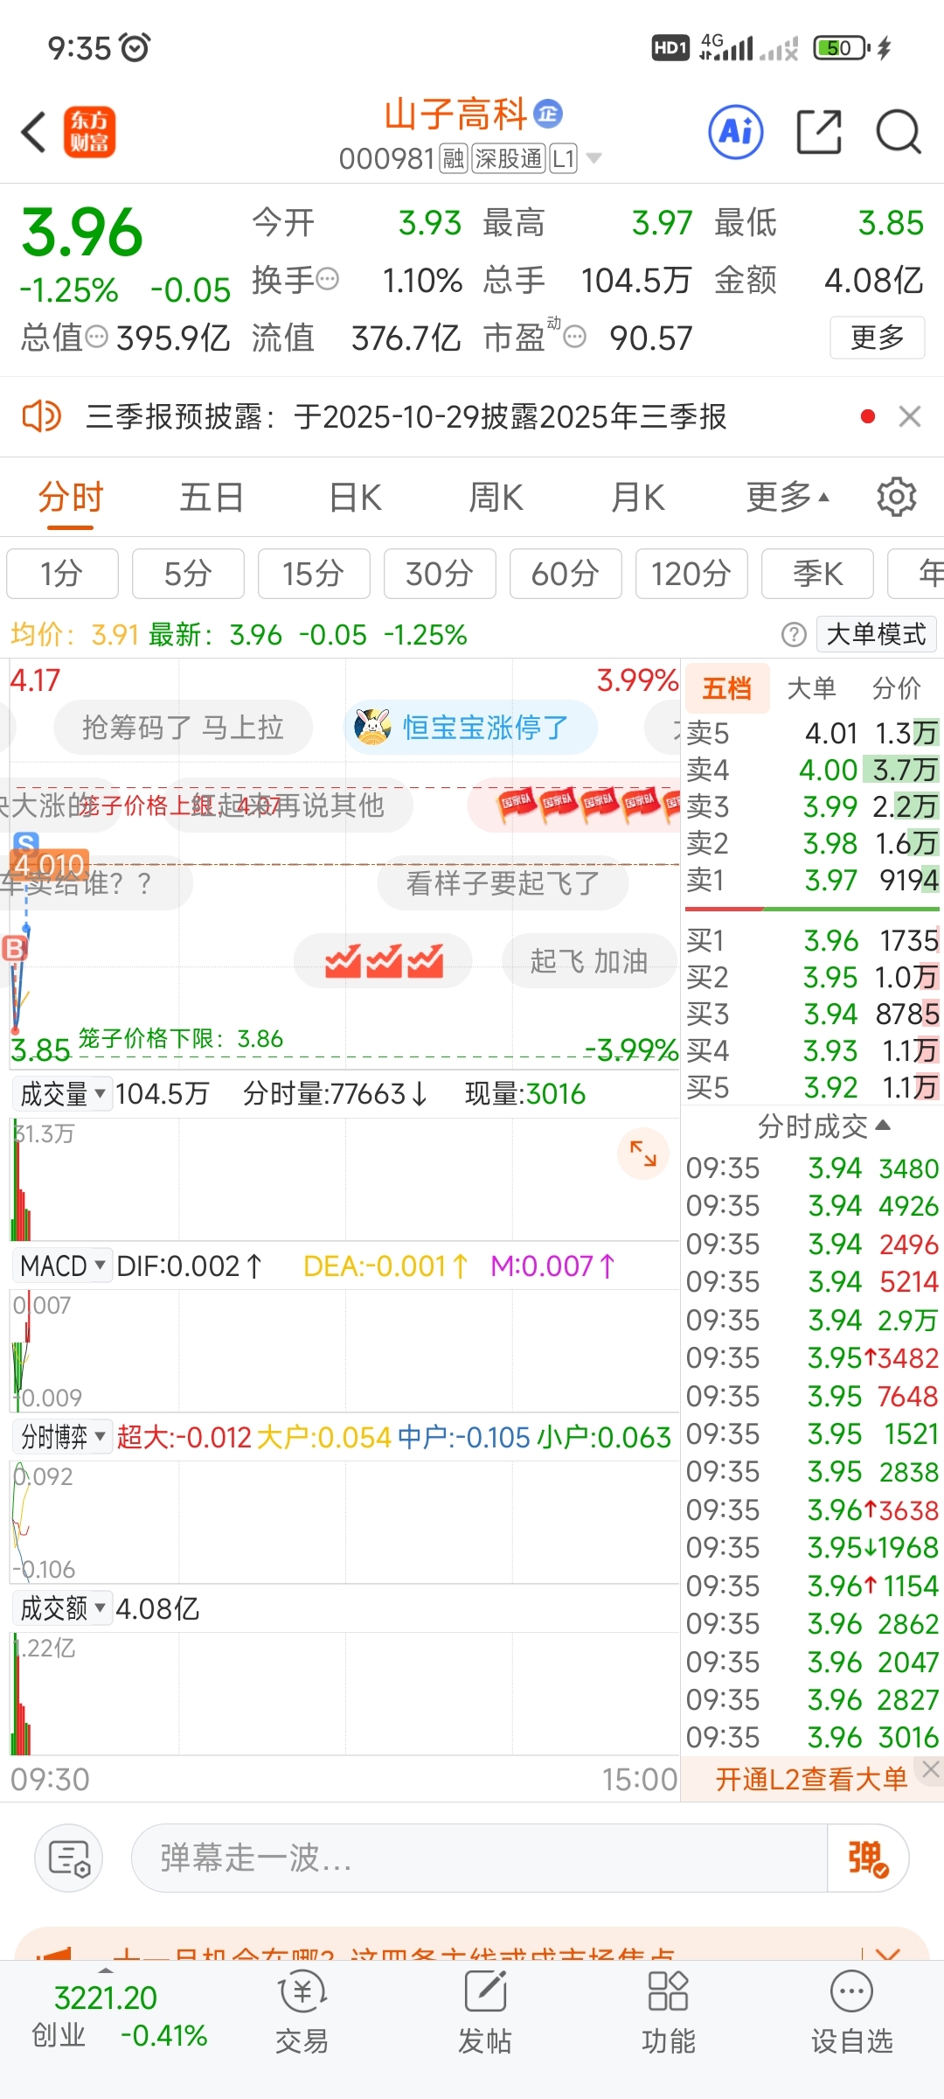Viewport: 944px width, 2099px height.
Task: Select the 大单 tab
Action: [812, 688]
